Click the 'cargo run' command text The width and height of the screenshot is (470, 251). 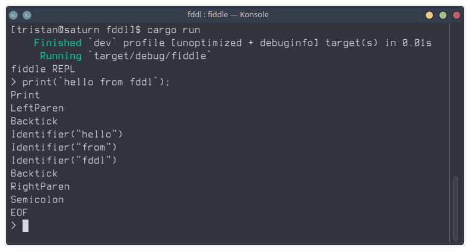click(173, 30)
